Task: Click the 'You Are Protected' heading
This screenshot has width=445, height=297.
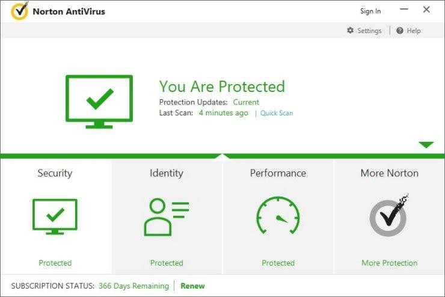Action: tap(222, 87)
